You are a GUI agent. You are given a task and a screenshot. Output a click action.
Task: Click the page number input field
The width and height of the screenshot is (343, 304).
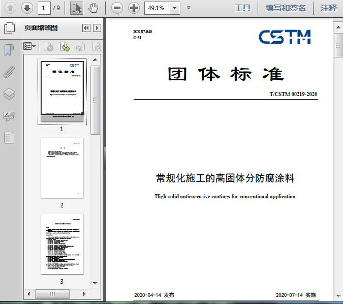click(44, 8)
